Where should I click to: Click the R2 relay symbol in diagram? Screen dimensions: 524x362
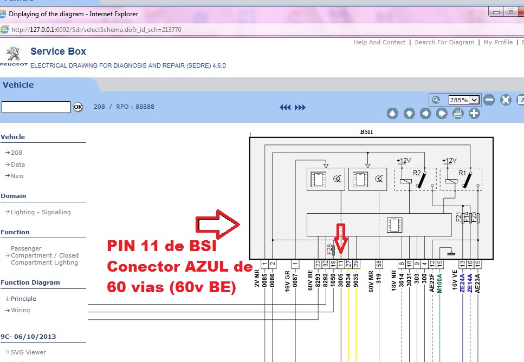(415, 180)
